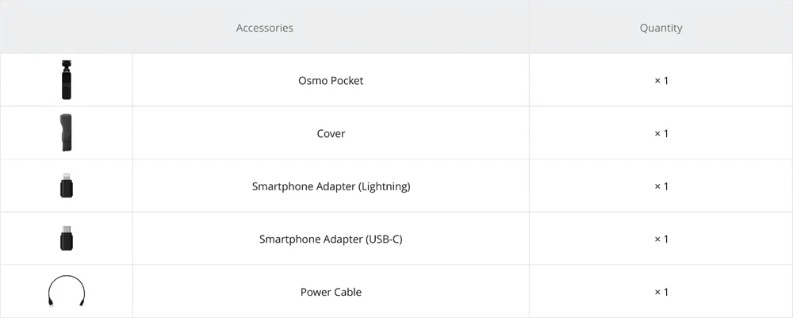The width and height of the screenshot is (793, 318).
Task: Click the Power Cable label
Action: point(331,293)
